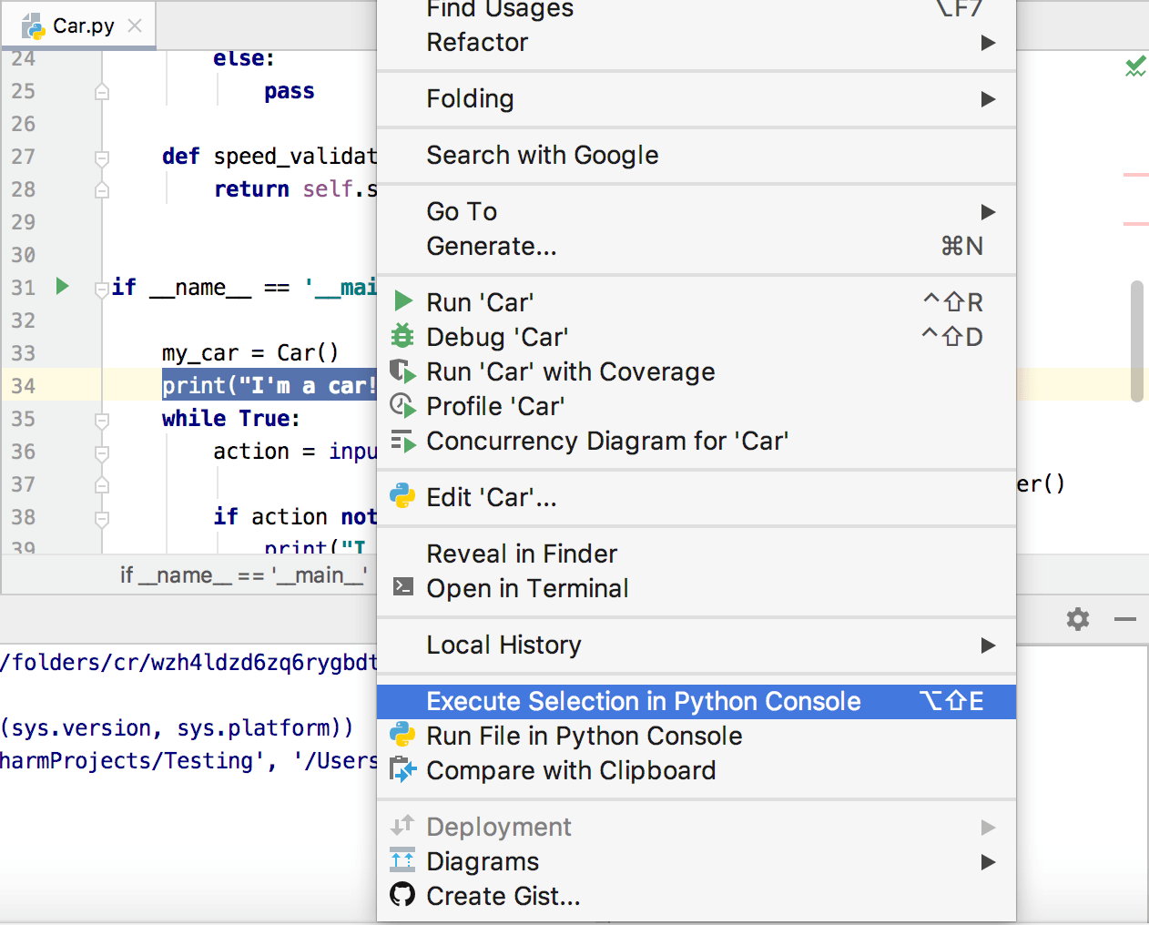Image resolution: width=1149 pixels, height=925 pixels.
Task: Choose 'Execute Selection in Python Console'
Action: click(644, 701)
